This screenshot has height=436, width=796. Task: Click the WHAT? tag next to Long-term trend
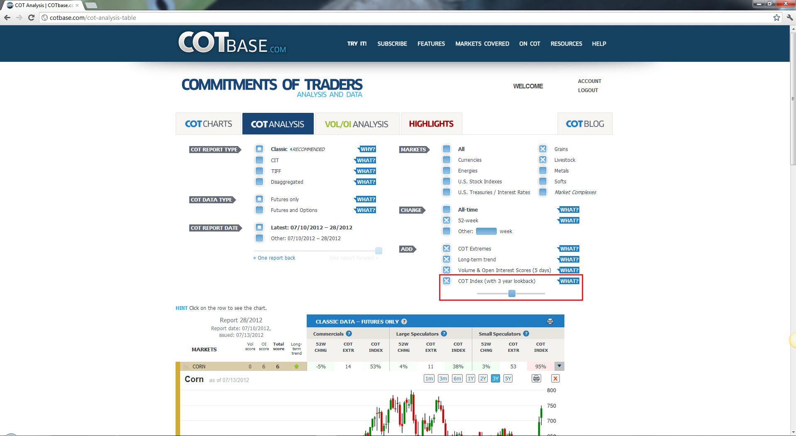pos(569,259)
